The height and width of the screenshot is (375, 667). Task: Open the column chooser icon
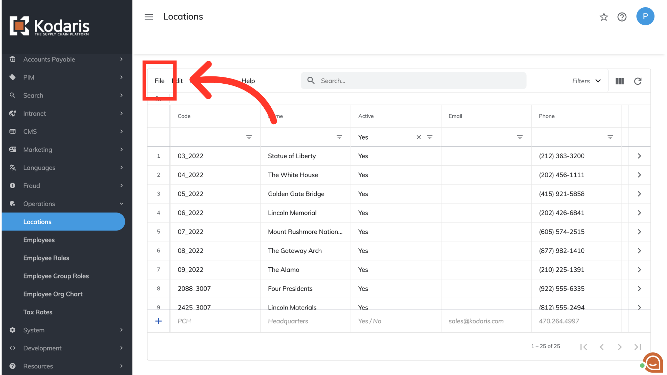(620, 81)
